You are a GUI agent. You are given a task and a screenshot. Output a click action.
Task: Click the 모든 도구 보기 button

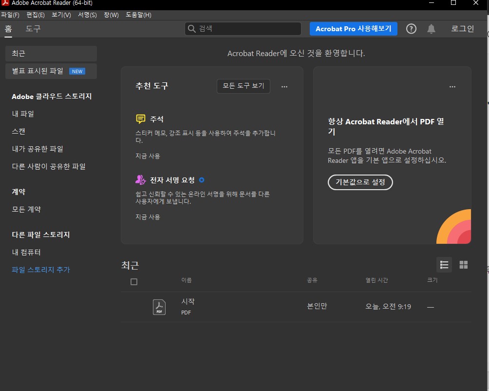(x=243, y=86)
